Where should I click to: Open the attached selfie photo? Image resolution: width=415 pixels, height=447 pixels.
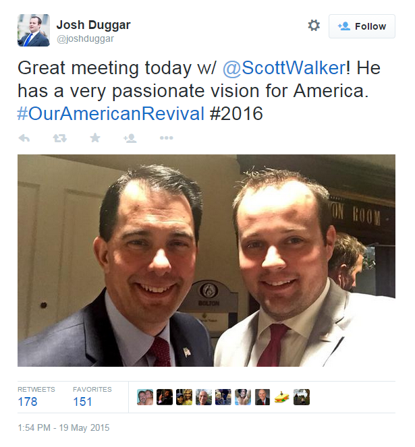click(x=206, y=260)
